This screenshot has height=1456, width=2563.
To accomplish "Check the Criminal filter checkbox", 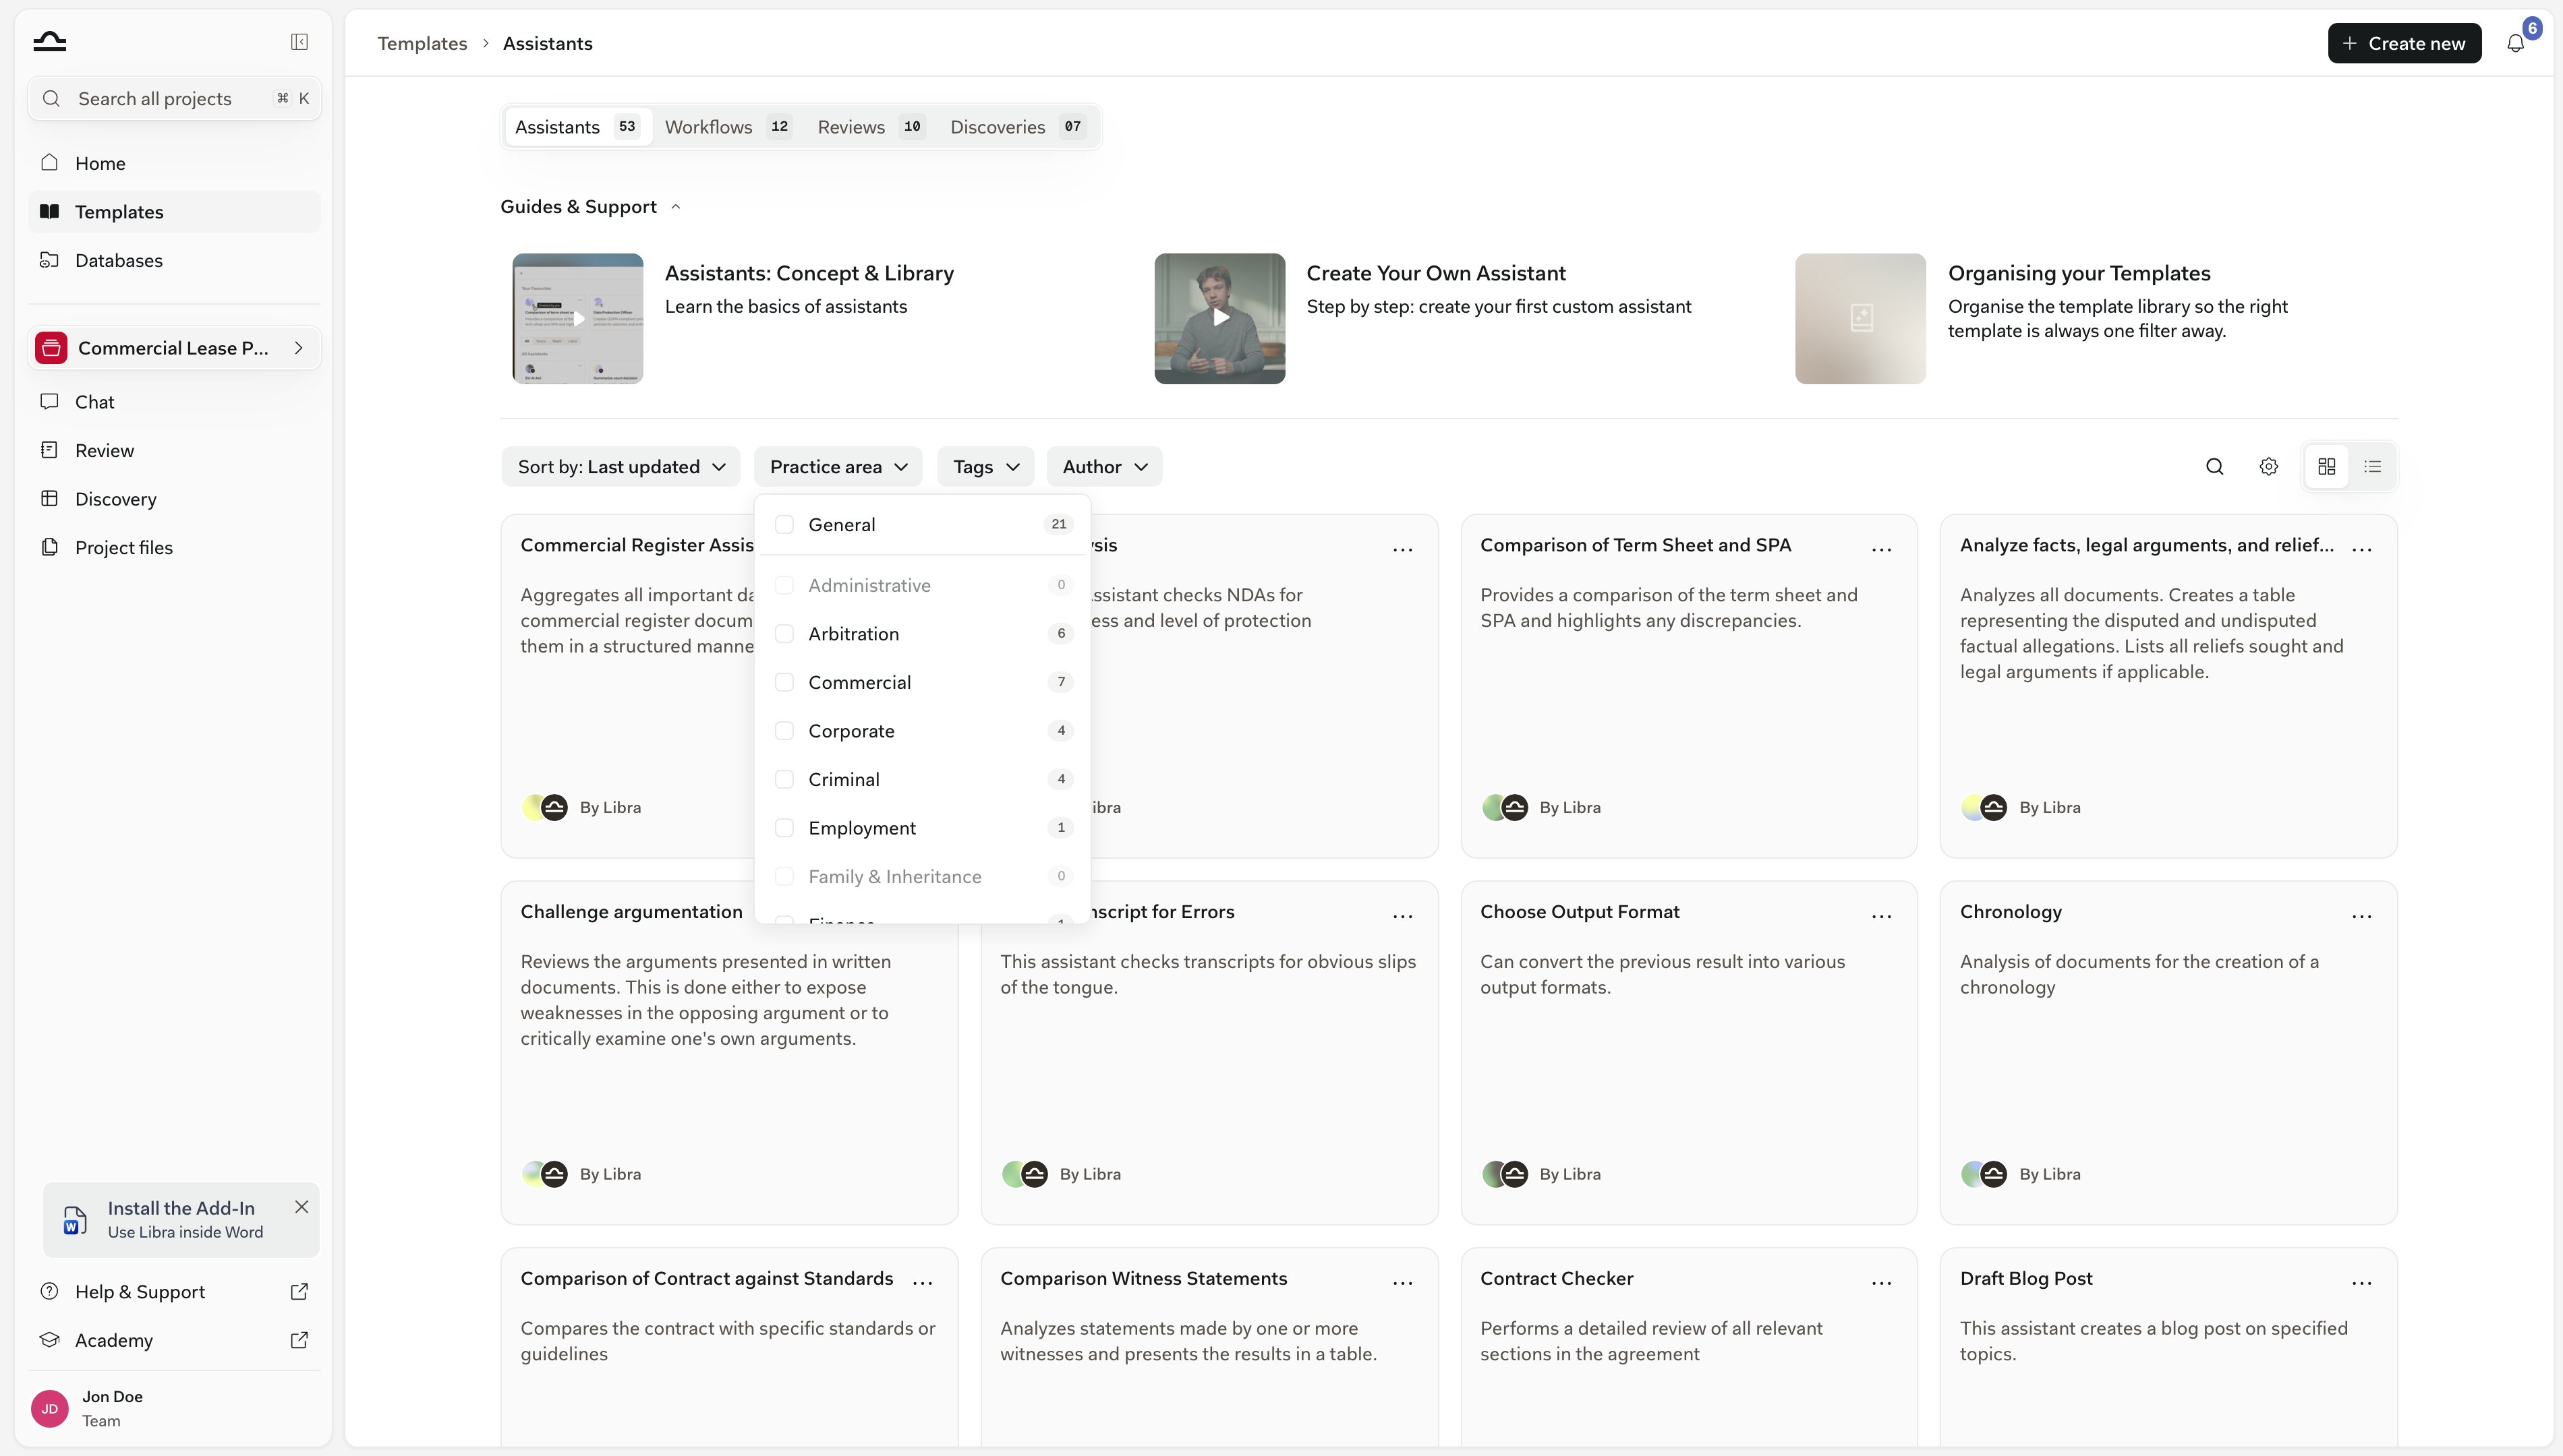I will tap(784, 780).
